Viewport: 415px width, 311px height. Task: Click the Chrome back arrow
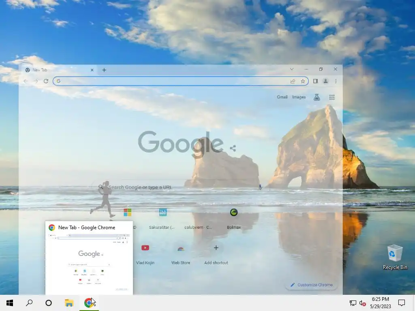pyautogui.click(x=26, y=81)
